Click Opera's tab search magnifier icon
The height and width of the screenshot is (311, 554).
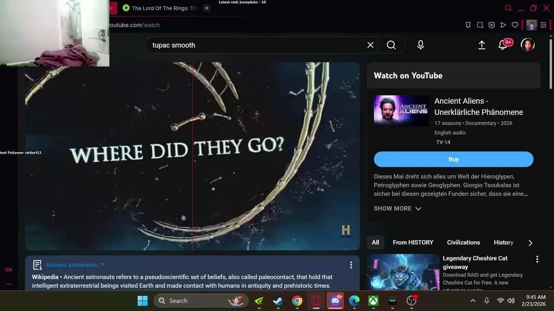[509, 8]
